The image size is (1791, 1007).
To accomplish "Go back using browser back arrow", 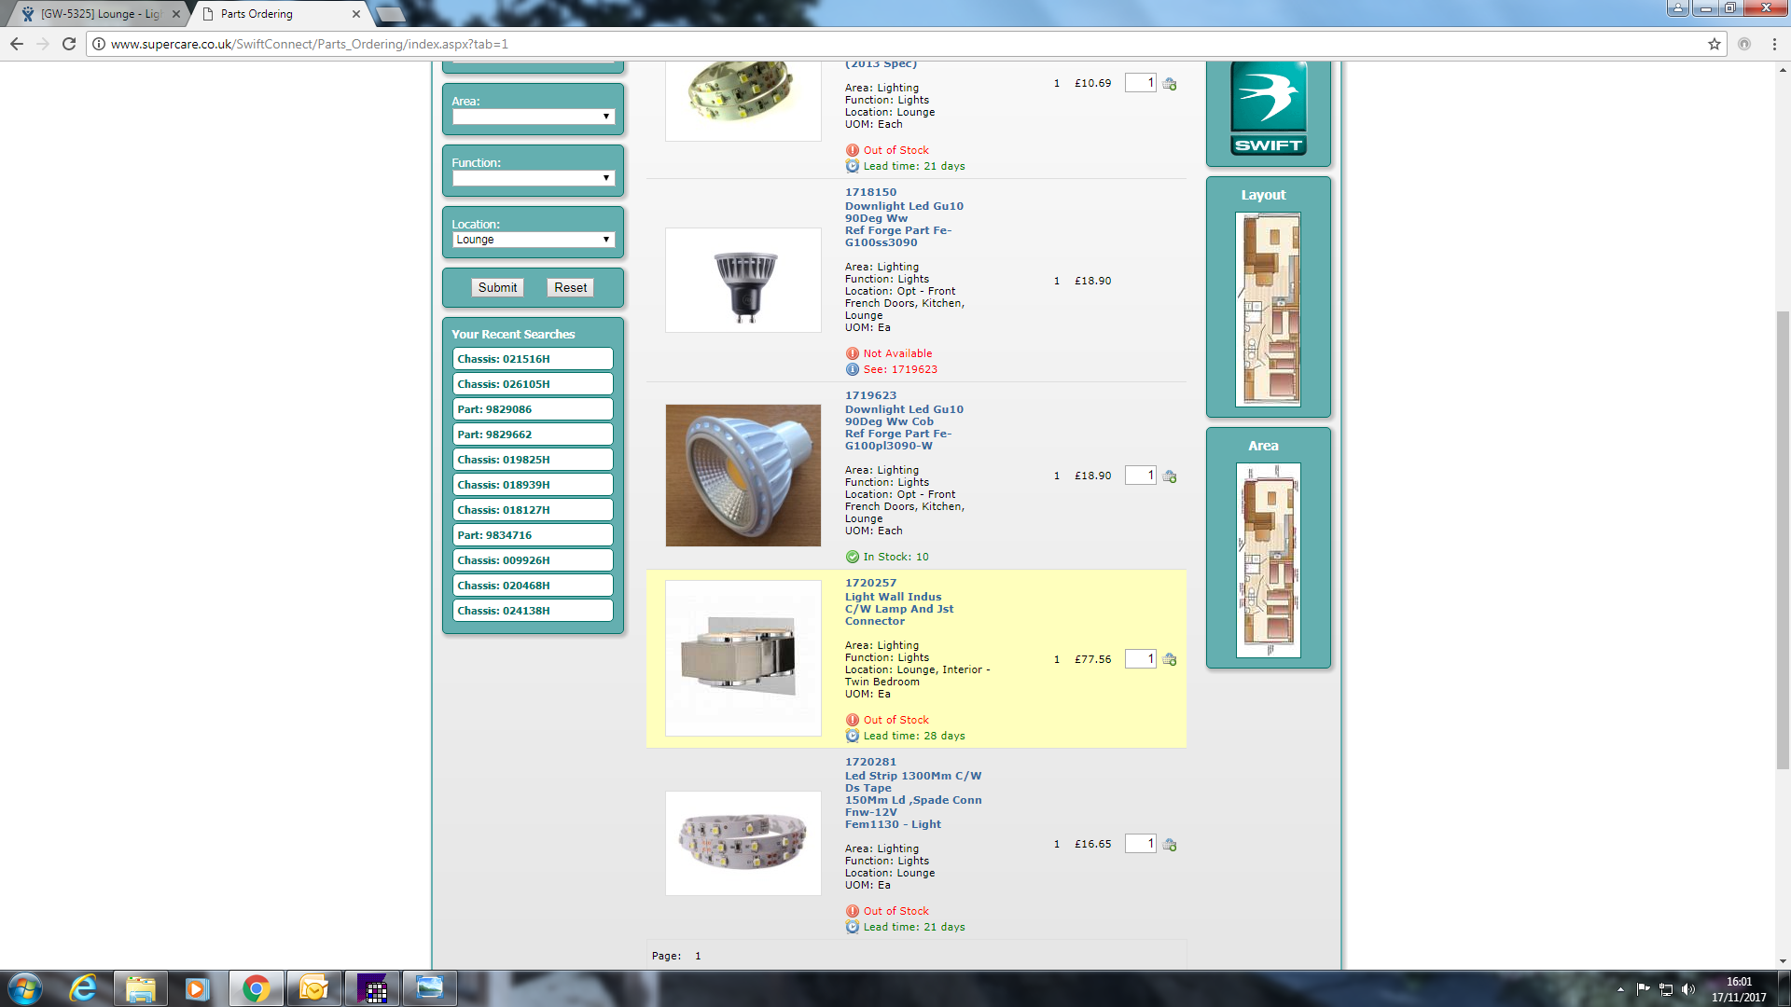I will coord(17,44).
